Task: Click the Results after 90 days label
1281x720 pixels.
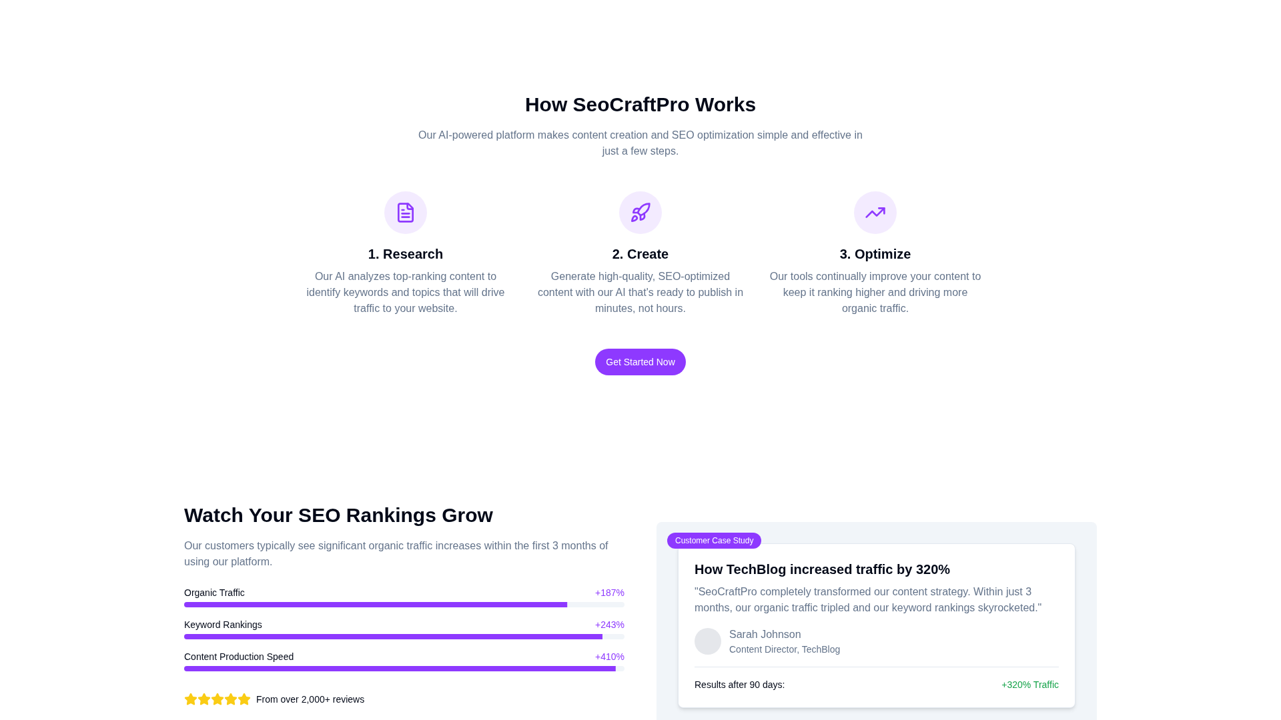Action: pos(739,684)
